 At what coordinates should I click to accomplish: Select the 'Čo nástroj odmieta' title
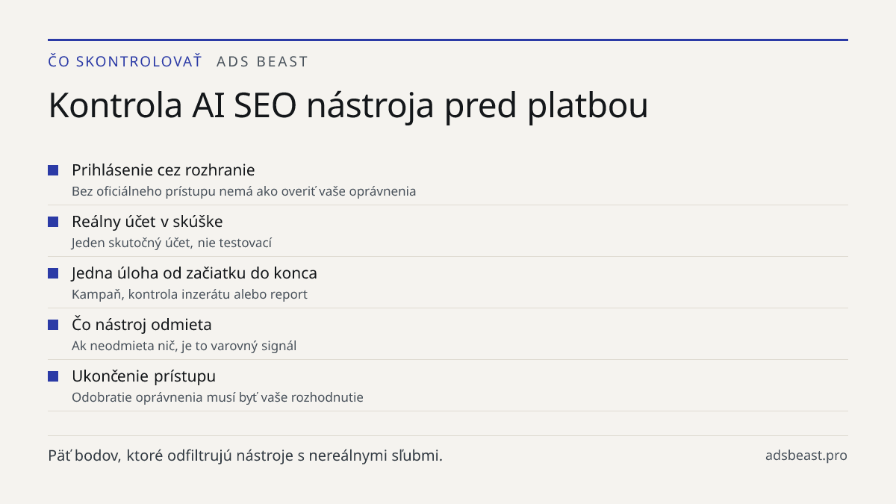pos(142,325)
